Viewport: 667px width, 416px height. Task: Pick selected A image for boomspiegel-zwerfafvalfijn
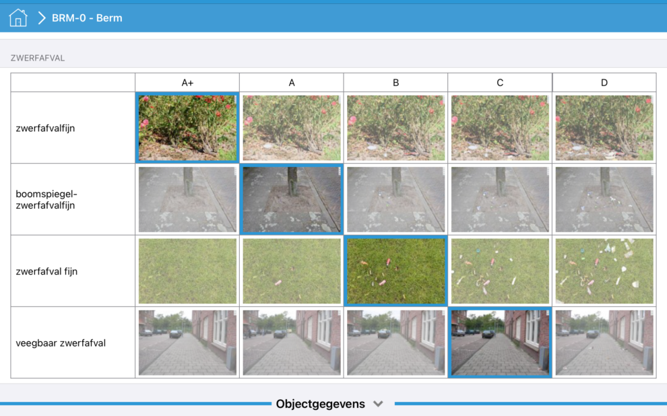click(292, 199)
